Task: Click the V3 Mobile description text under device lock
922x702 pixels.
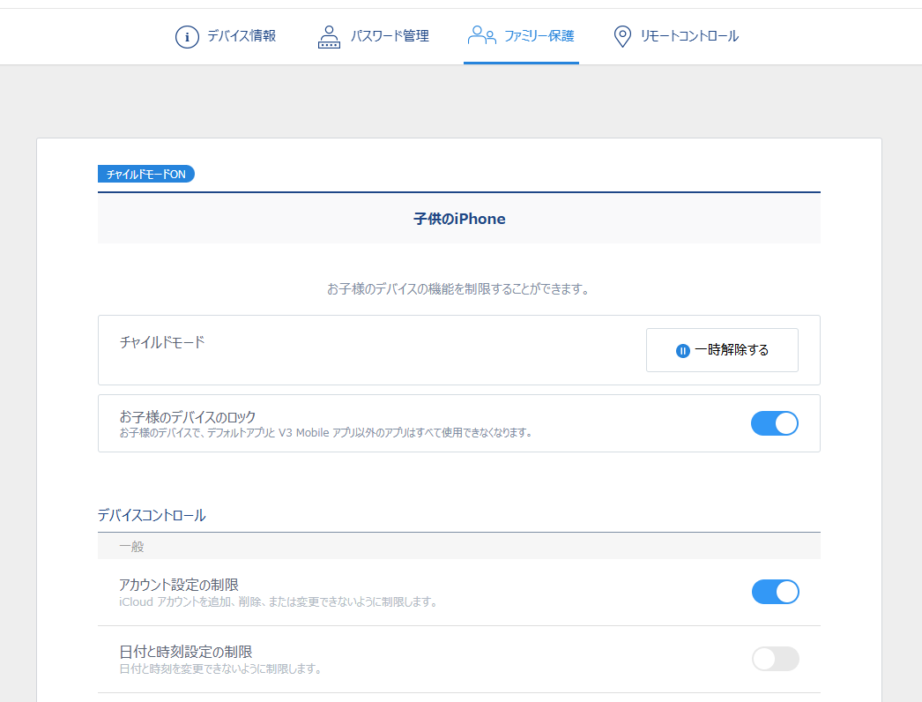Action: click(x=327, y=432)
